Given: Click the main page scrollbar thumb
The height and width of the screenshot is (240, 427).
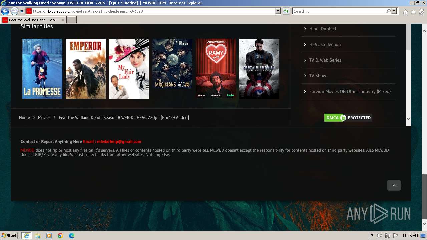Looking at the screenshot, I should pyautogui.click(x=424, y=196).
